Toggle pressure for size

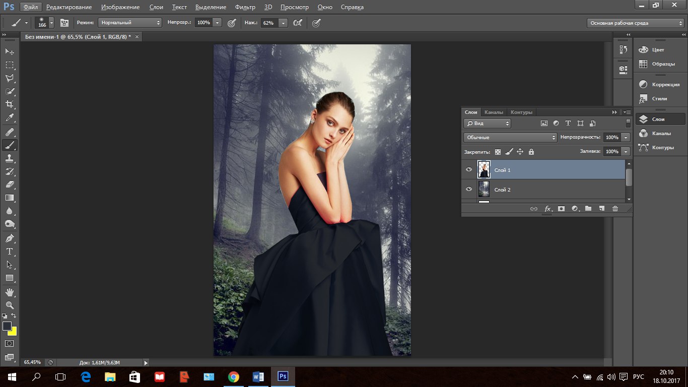coord(316,23)
